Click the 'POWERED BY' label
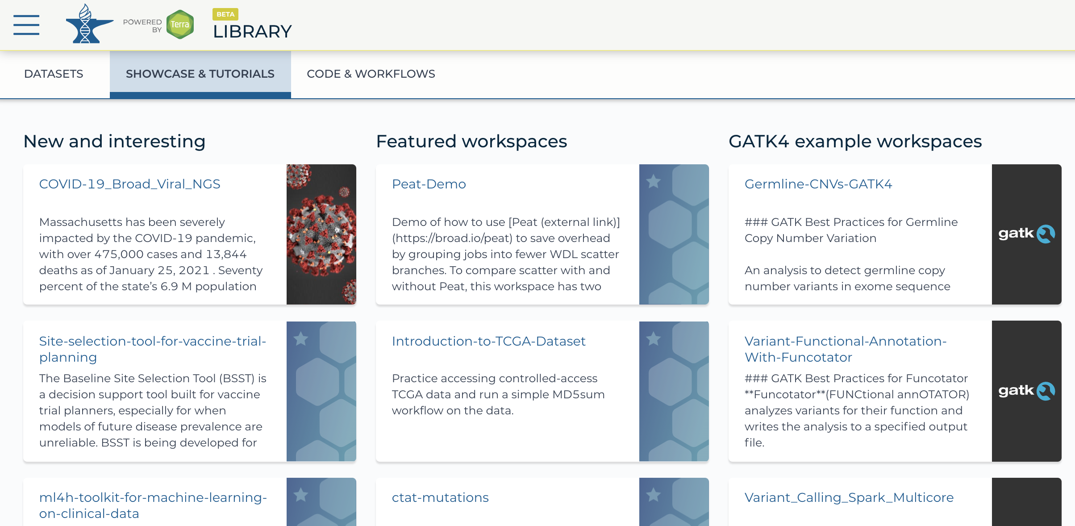Viewport: 1075px width, 526px height. tap(142, 26)
